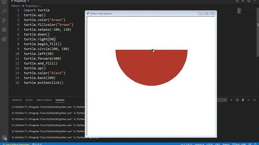The width and height of the screenshot is (259, 145).
Task: Click the feedback icon in status bar
Action: pyautogui.click(x=250, y=144)
